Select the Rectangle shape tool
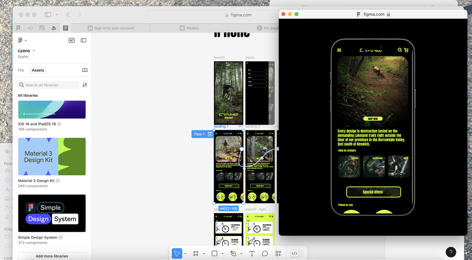Screen dimensions: 472x260 point(214,254)
